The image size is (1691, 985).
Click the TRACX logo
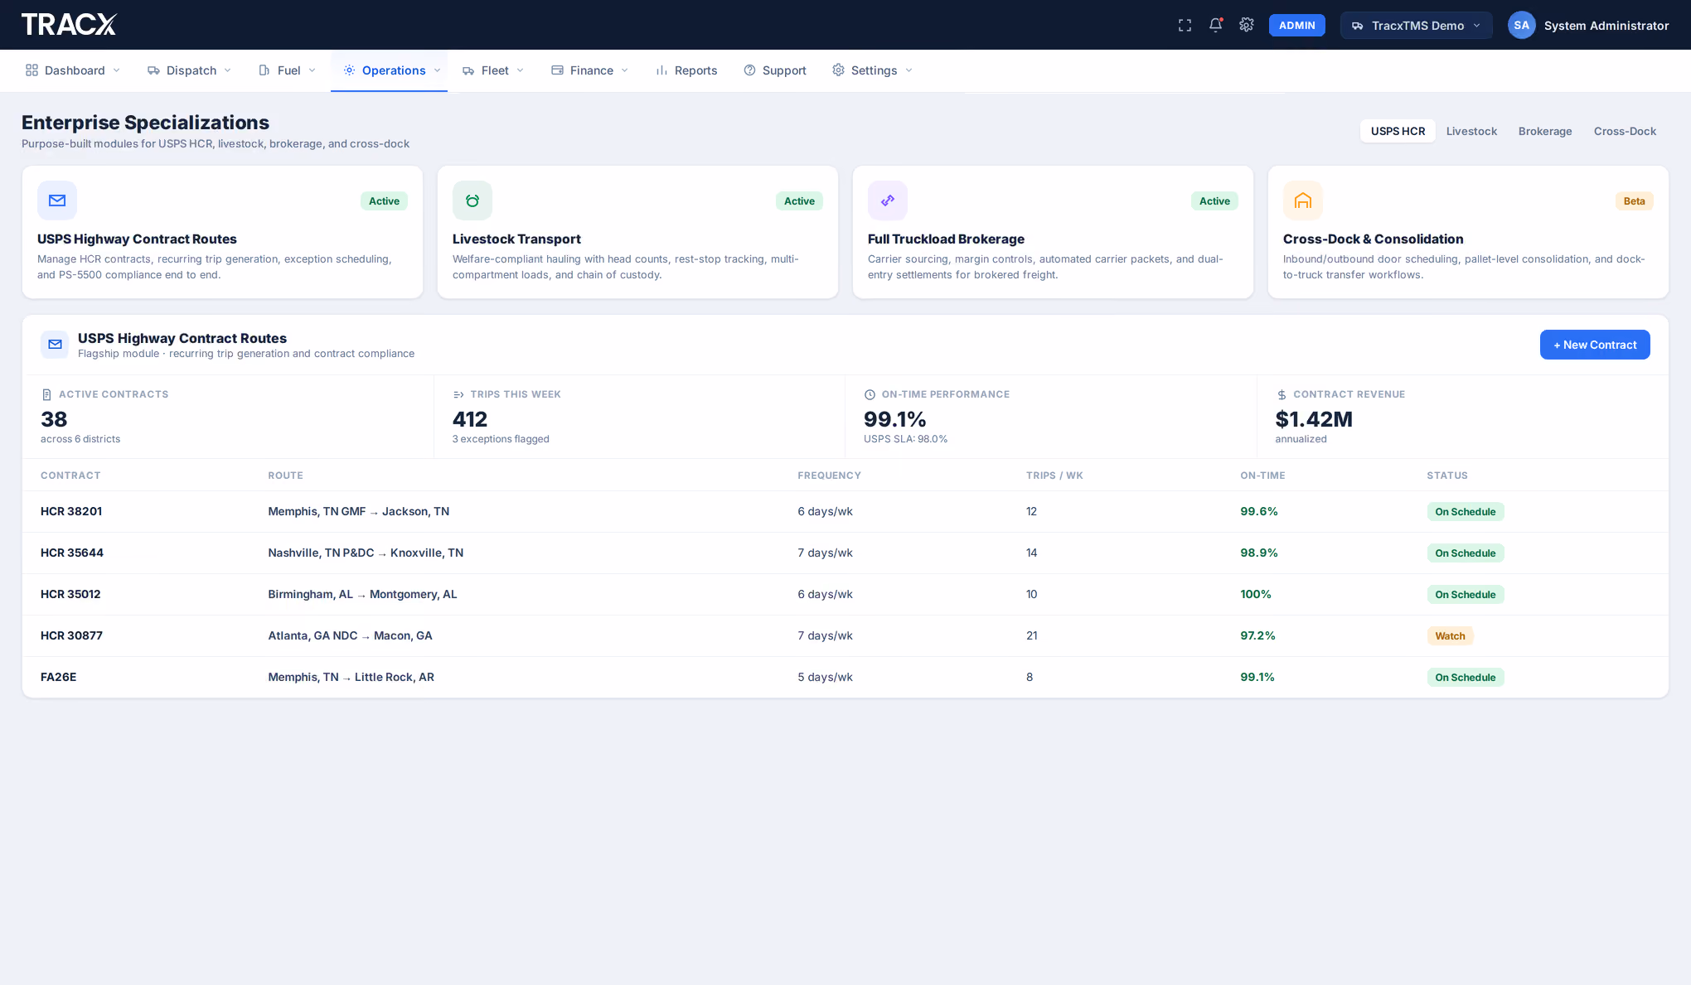pos(69,25)
